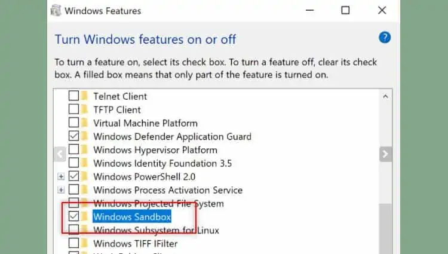Uncheck Windows Defender Application Guard
The height and width of the screenshot is (254, 448).
pyautogui.click(x=73, y=136)
